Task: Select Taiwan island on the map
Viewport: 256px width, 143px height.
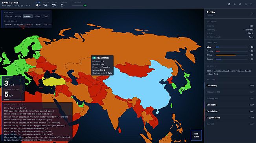Action: pyautogui.click(x=171, y=106)
